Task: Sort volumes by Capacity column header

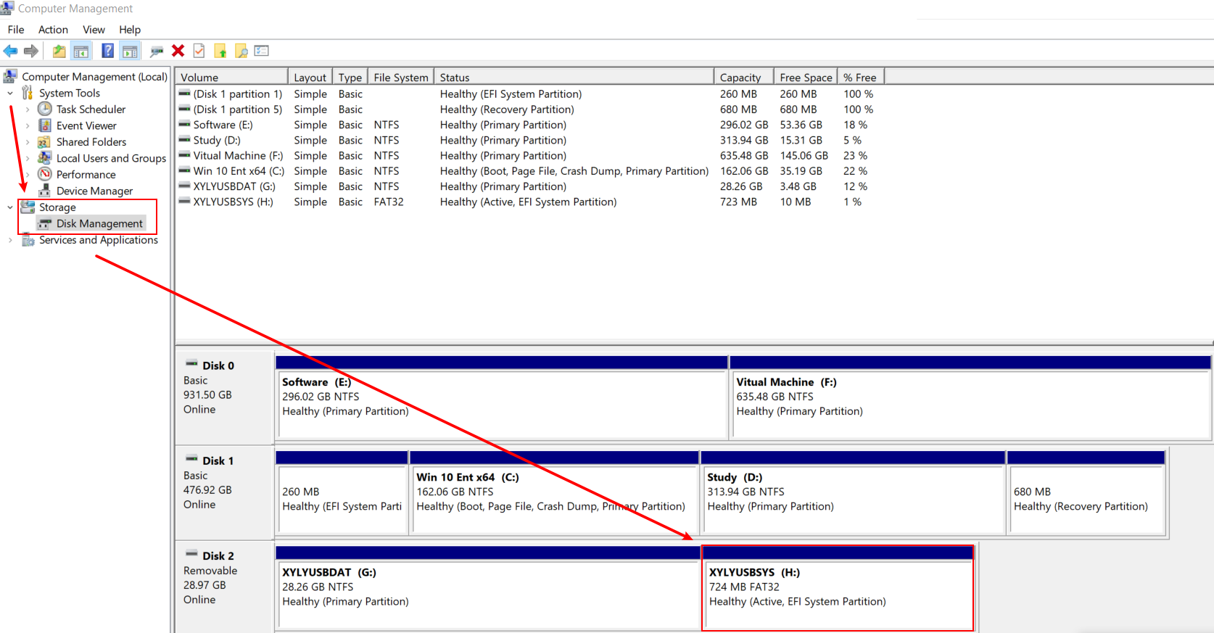Action: point(740,78)
